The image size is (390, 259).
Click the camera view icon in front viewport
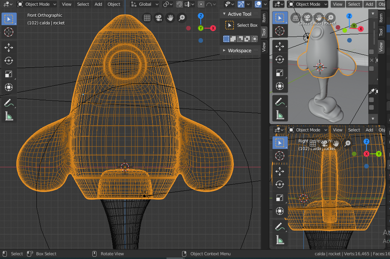[159, 18]
